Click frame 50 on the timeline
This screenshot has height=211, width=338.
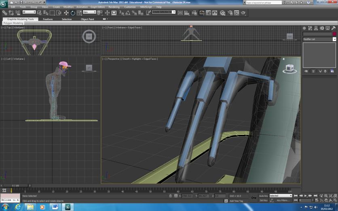tap(150, 190)
